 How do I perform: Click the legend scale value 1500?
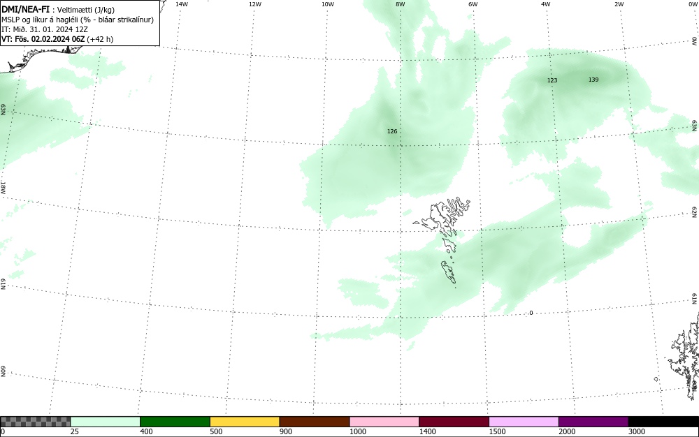click(498, 431)
